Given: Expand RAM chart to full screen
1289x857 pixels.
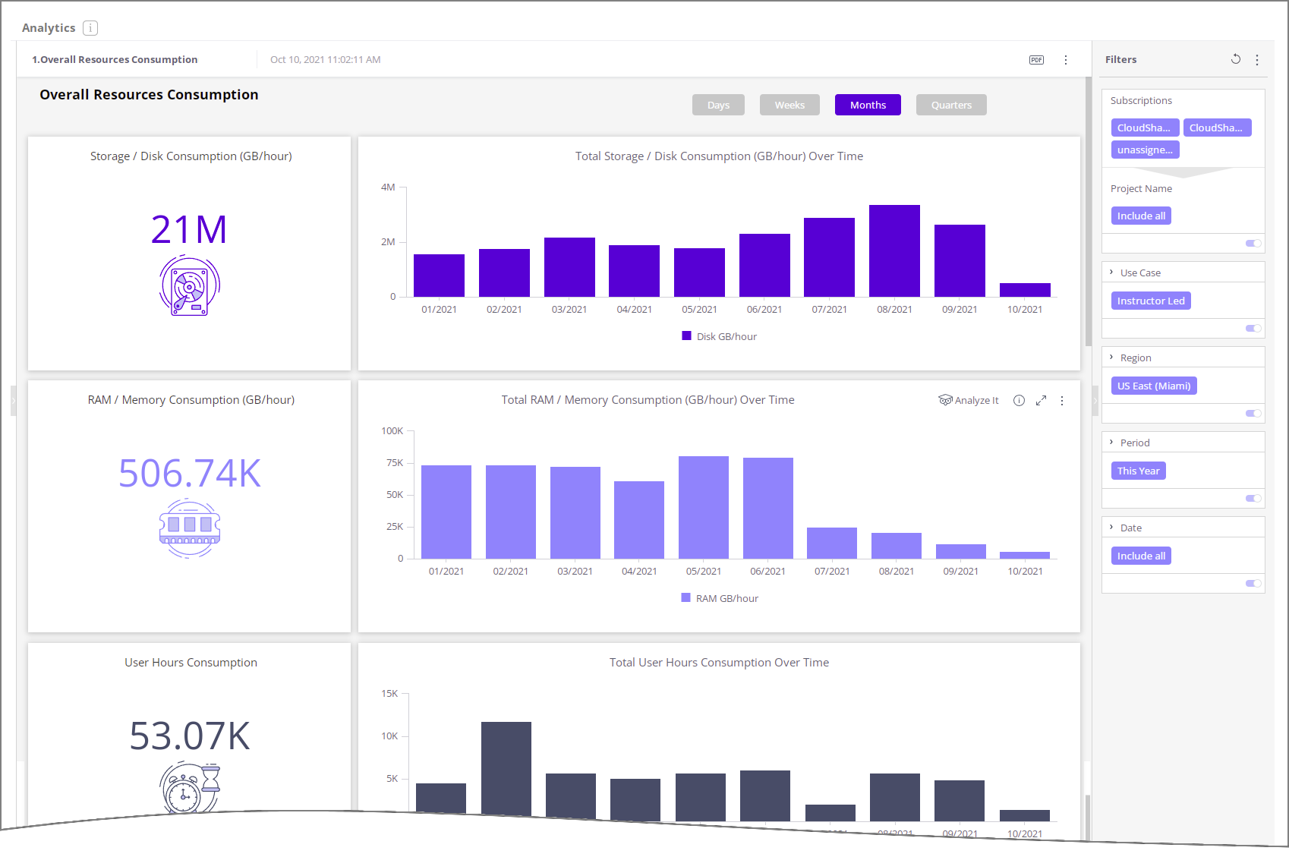Looking at the screenshot, I should tap(1041, 400).
